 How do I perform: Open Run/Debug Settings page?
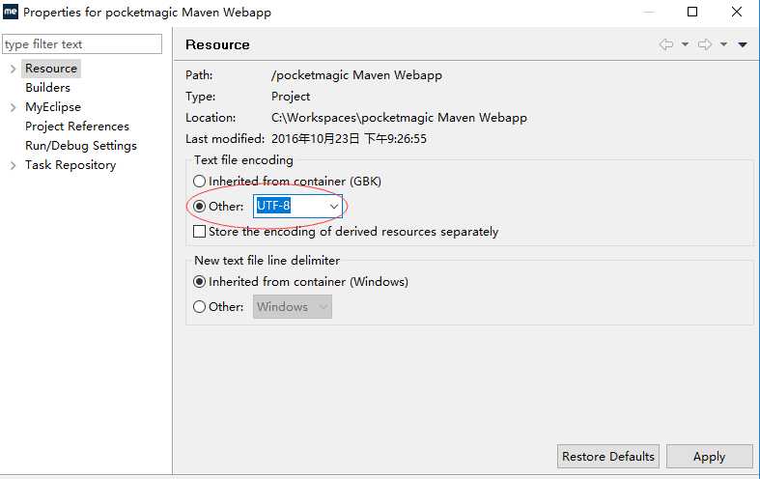(x=81, y=146)
